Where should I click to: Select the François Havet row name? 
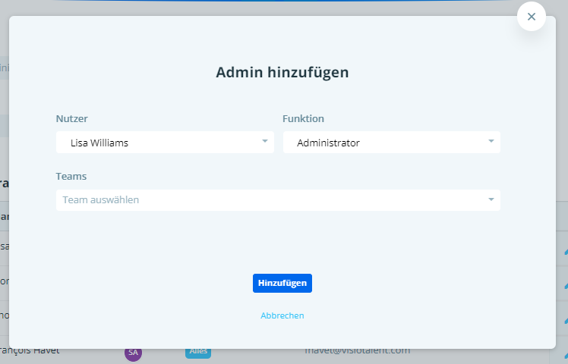(x=30, y=351)
